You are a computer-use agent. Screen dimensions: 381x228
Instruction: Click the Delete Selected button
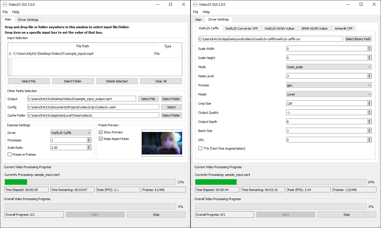tap(117, 81)
